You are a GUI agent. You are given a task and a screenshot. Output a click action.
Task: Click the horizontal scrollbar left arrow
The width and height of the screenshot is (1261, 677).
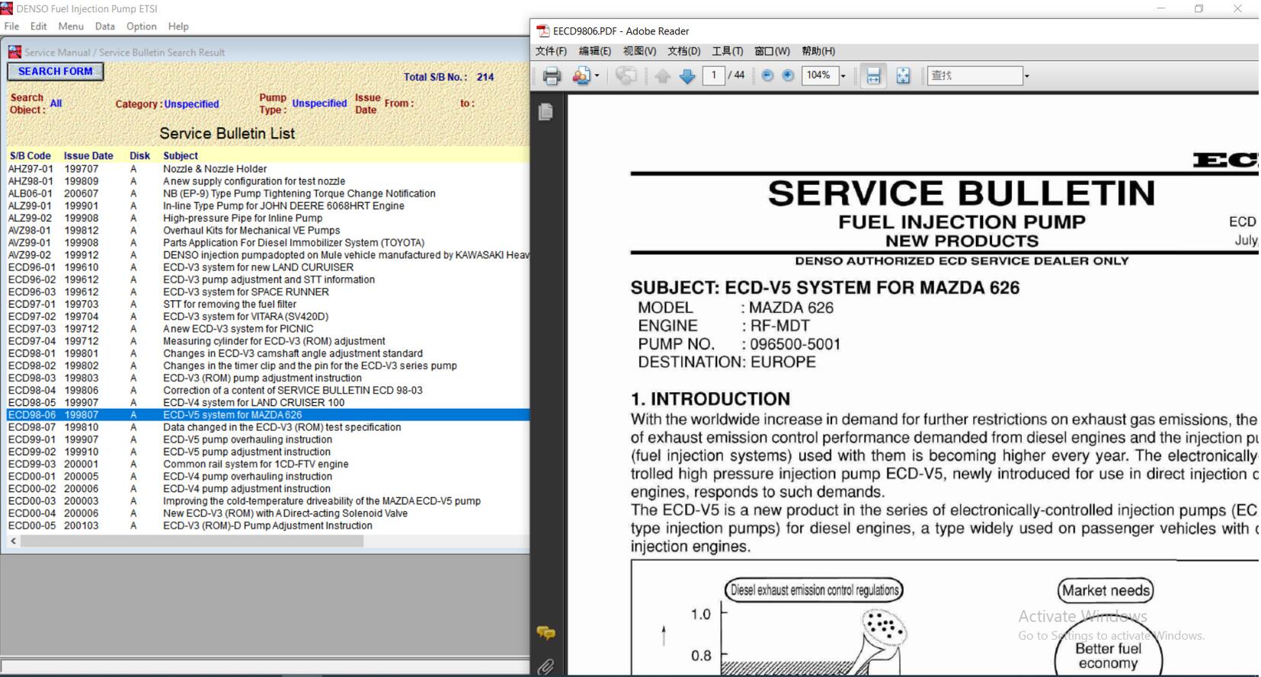[13, 541]
